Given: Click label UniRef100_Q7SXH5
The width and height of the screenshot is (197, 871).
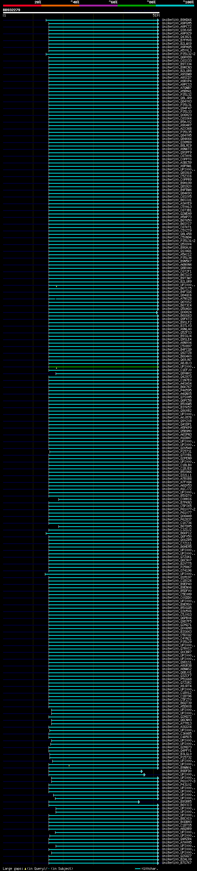Looking at the screenshot, I should [176, 397].
